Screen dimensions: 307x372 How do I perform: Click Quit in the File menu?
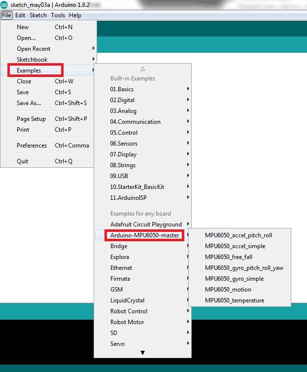point(23,161)
